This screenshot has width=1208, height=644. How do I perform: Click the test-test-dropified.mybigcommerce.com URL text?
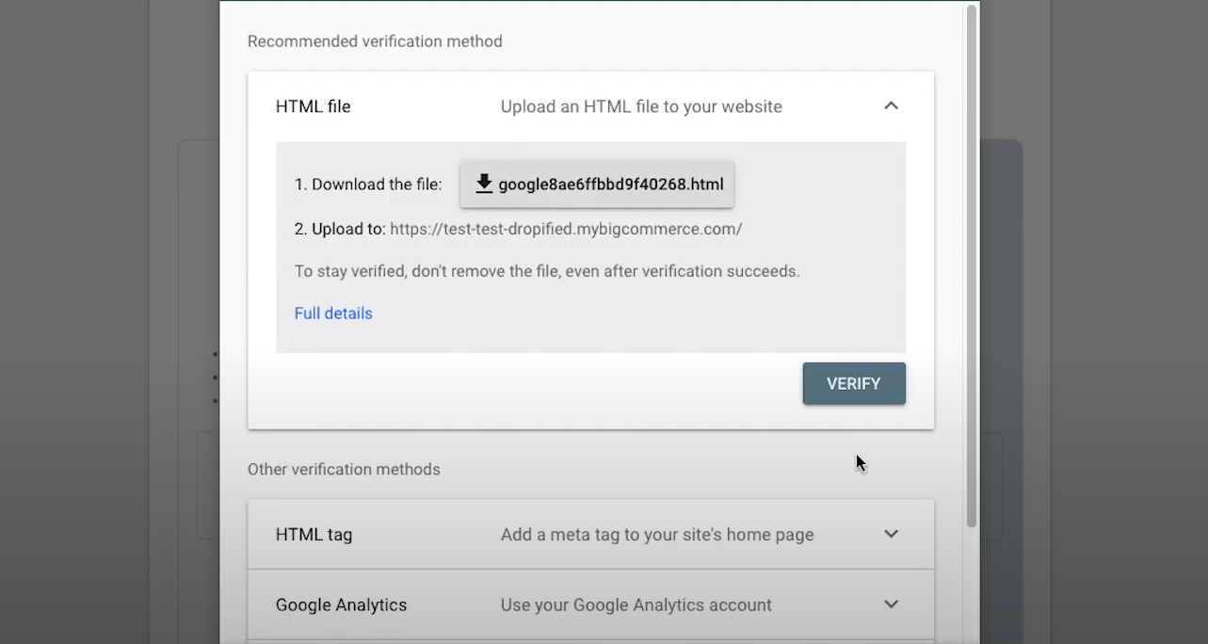(x=566, y=229)
